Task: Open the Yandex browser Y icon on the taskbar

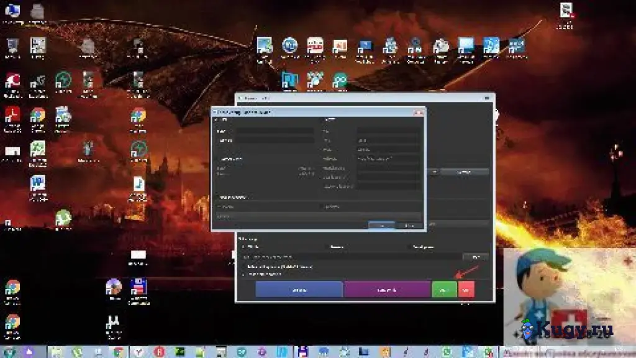Action: click(139, 352)
